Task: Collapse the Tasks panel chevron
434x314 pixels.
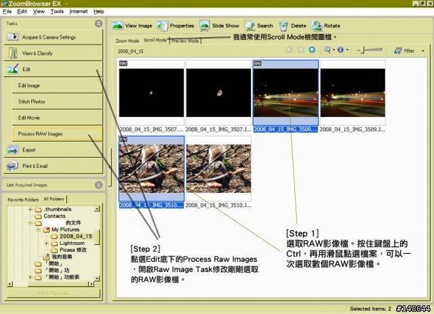Action: click(98, 24)
